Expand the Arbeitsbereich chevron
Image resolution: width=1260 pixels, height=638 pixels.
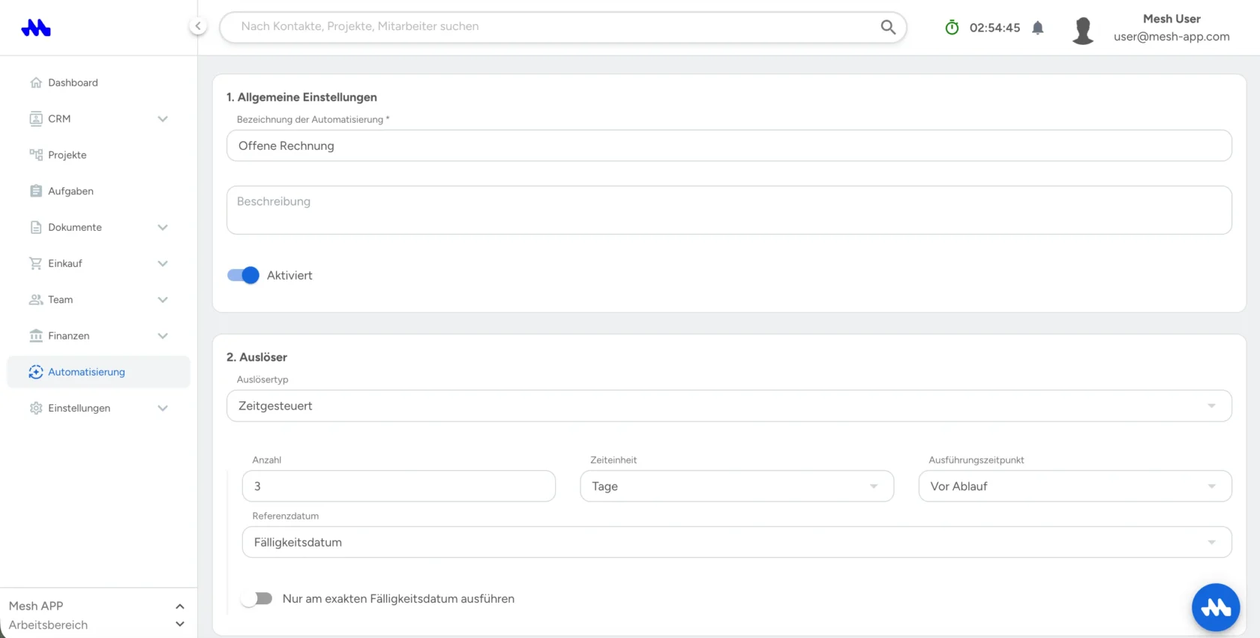(x=180, y=625)
